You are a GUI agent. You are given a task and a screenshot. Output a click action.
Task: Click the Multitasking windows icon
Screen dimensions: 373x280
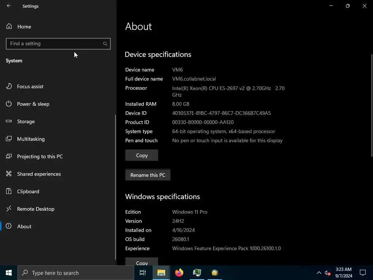(x=9, y=139)
